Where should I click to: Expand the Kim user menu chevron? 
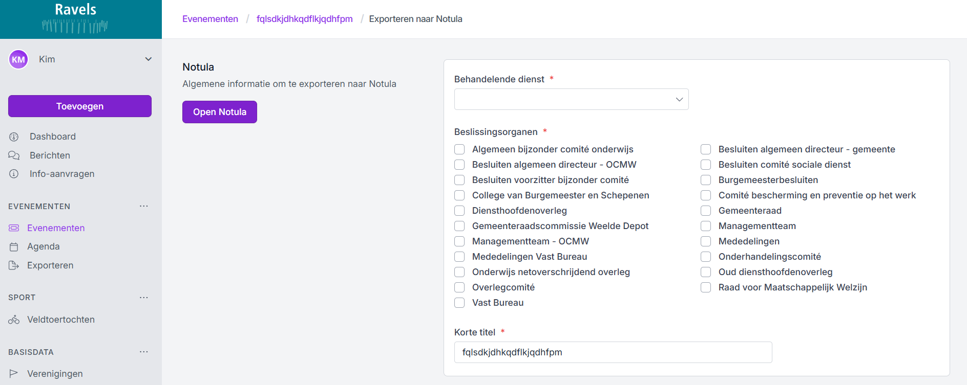(x=149, y=59)
